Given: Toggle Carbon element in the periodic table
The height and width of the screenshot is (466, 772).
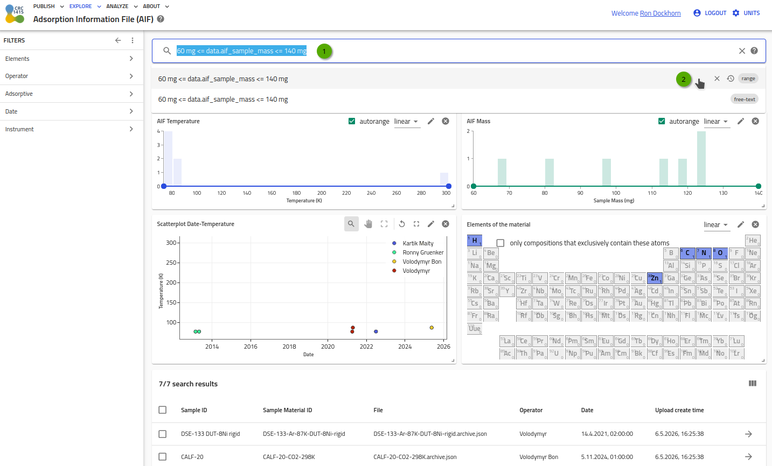Looking at the screenshot, I should (x=687, y=253).
